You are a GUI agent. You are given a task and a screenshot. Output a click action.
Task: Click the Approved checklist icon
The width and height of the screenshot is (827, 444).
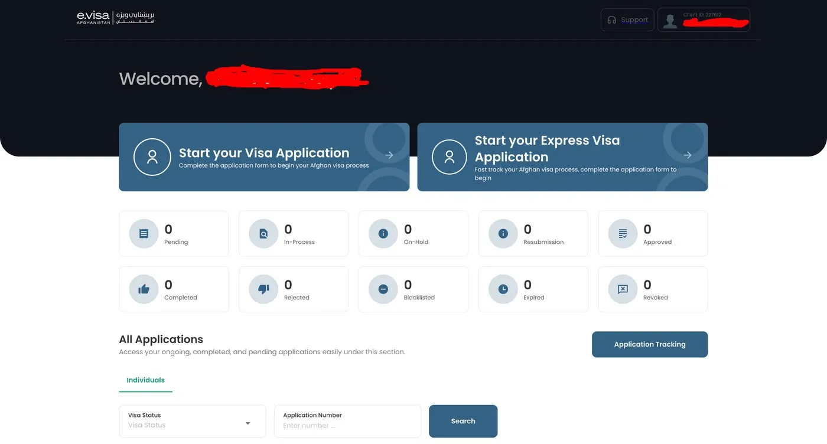tap(623, 234)
